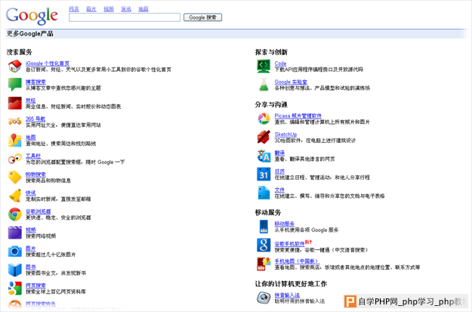Viewport: 472px width, 312px height.
Task: Open the Google 实验室 link
Action: click(291, 82)
